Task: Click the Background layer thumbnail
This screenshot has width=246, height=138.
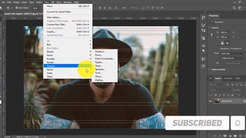Action: pyautogui.click(x=216, y=101)
